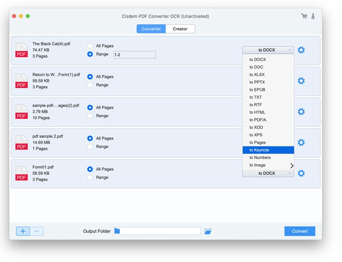
Task: Open settings gear for Form01.pdf
Action: (x=301, y=174)
